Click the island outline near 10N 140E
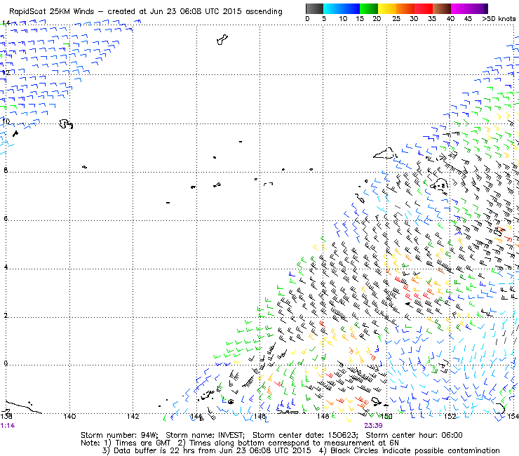519x456 pixels. tap(66, 124)
